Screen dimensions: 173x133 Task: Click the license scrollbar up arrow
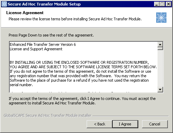[x=160, y=44]
